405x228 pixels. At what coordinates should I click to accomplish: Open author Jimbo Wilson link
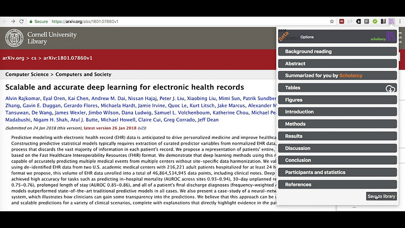pyautogui.click(x=103, y=113)
